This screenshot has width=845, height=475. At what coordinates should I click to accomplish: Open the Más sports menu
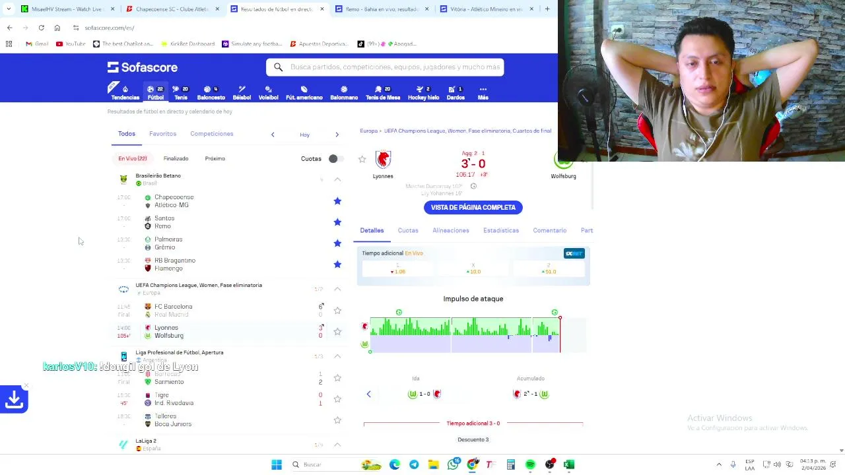[483, 93]
